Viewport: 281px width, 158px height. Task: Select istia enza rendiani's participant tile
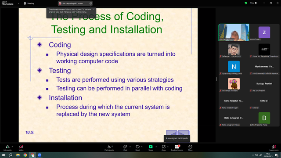pos(234,84)
